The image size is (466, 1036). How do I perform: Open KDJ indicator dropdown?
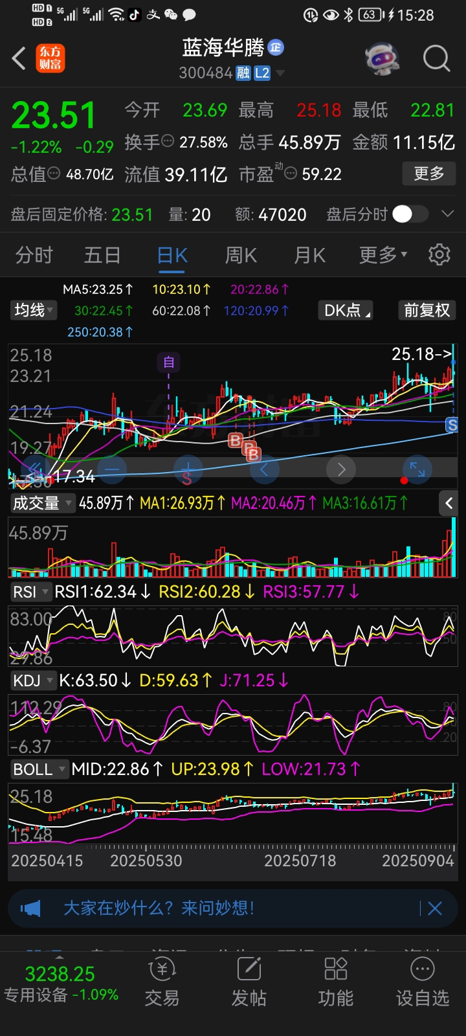32,681
